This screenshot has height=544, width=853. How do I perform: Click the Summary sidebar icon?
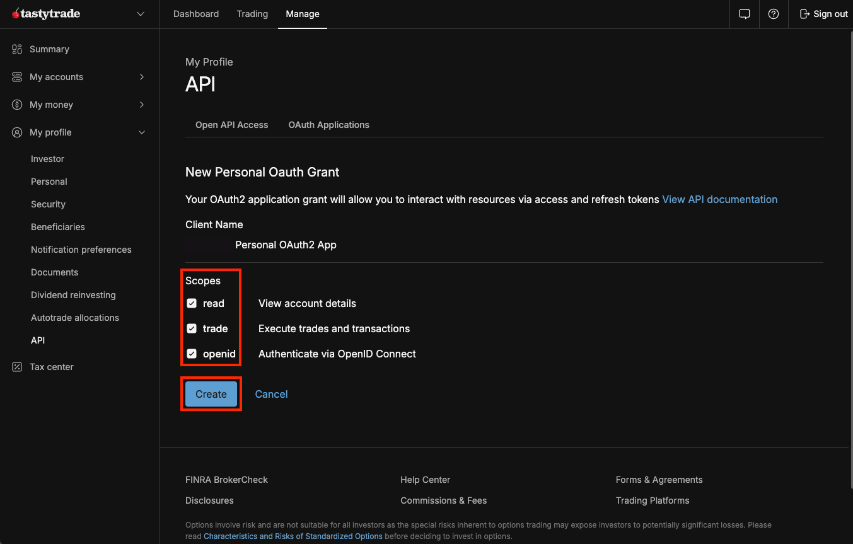[17, 49]
